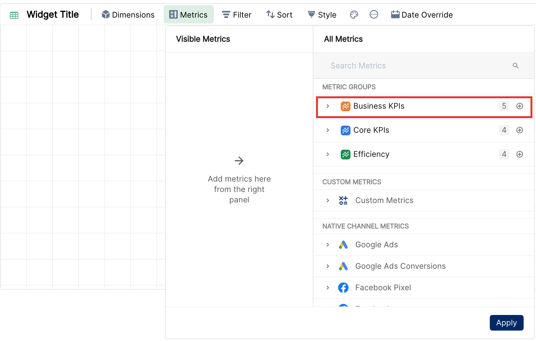Click the Business KPIs count badge 5
The image size is (536, 341).
point(504,106)
